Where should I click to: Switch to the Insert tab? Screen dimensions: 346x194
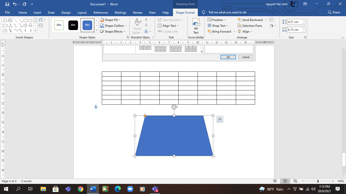click(x=37, y=12)
